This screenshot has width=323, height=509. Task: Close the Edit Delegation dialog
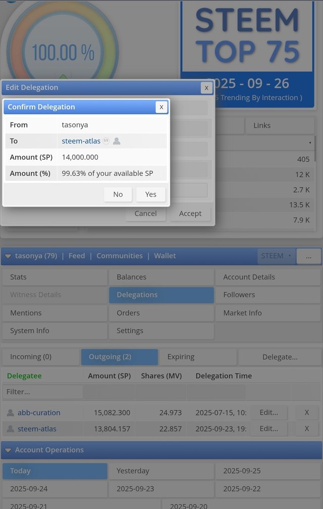click(x=206, y=87)
